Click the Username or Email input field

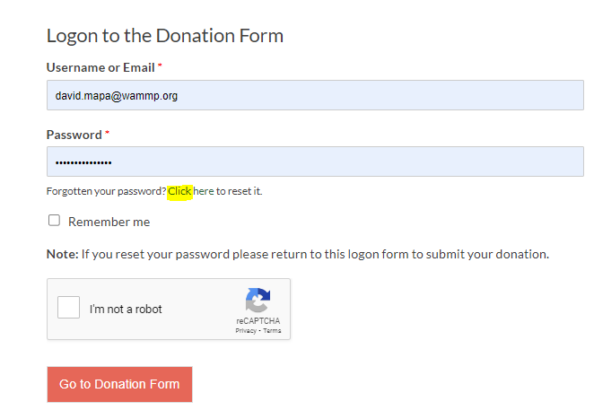(x=315, y=95)
